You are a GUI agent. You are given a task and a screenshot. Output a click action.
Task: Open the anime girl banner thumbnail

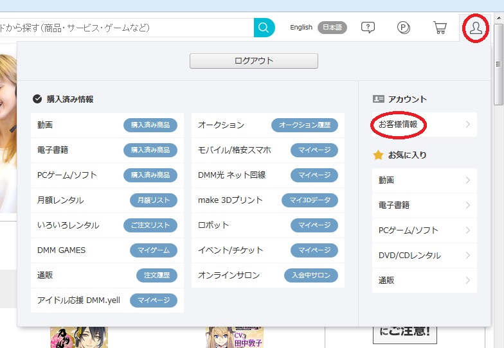pyautogui.click(x=235, y=338)
